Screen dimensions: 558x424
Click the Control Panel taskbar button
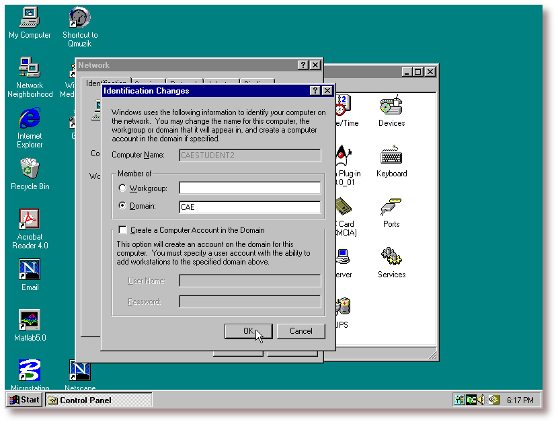click(x=98, y=400)
